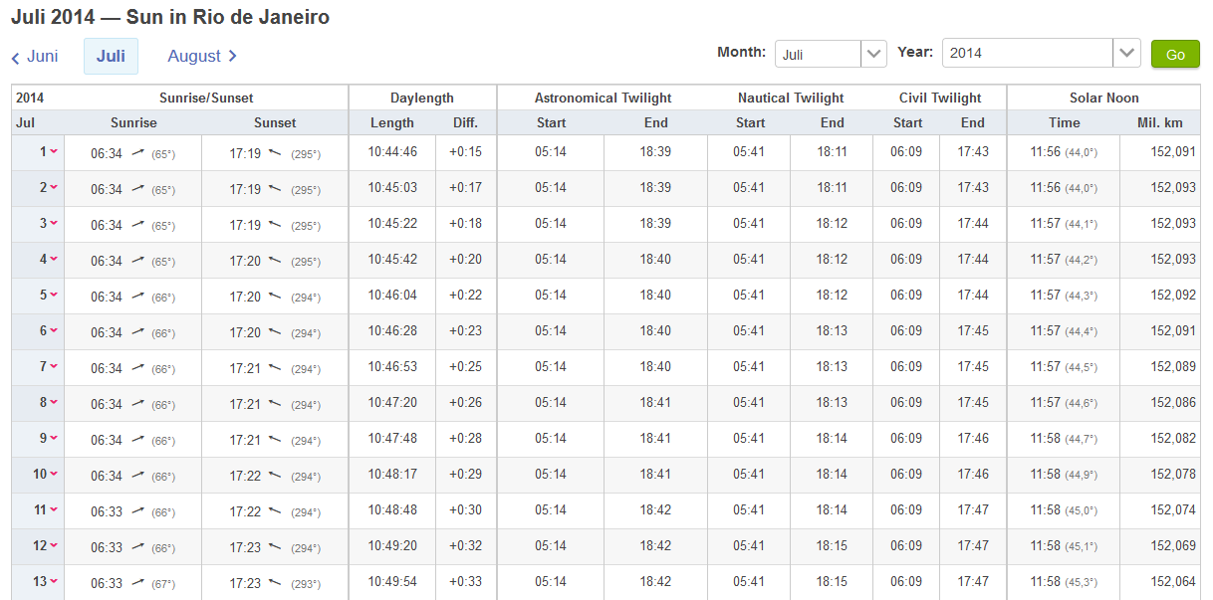Click the Civil Twilight header

point(940,99)
